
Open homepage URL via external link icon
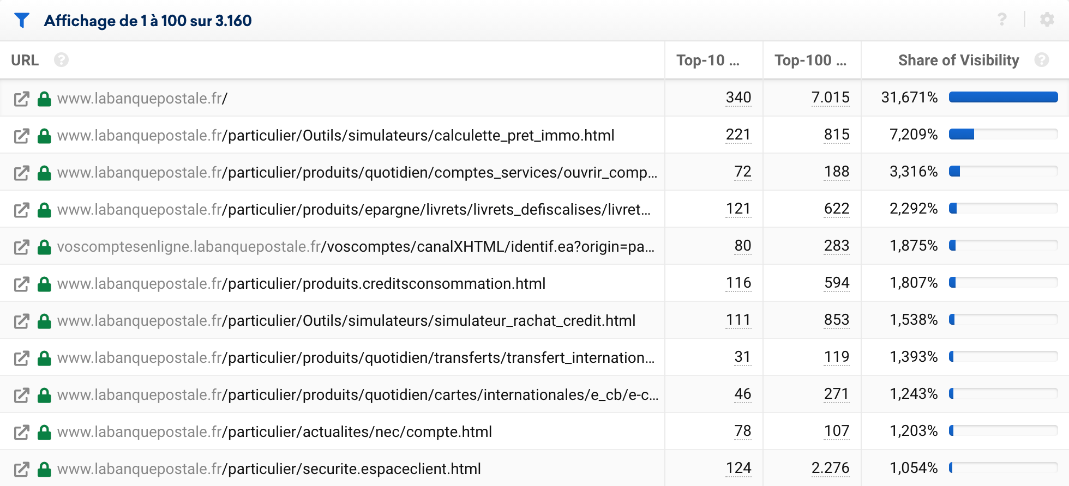[x=21, y=99]
